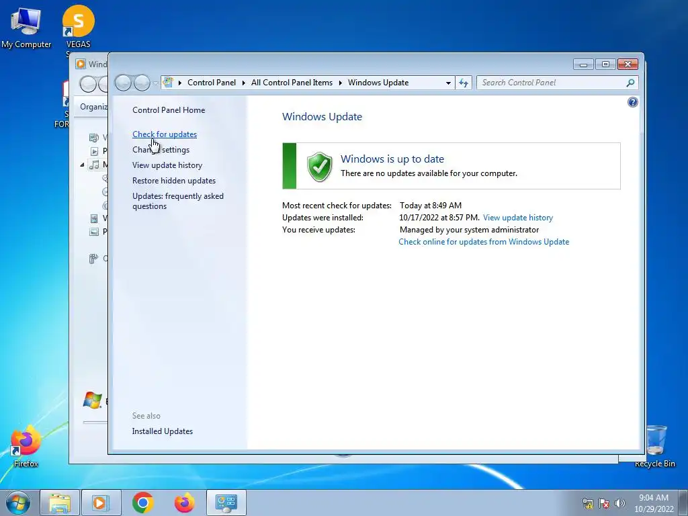This screenshot has width=688, height=516.
Task: Click the green shield checkmark icon
Action: (x=319, y=167)
